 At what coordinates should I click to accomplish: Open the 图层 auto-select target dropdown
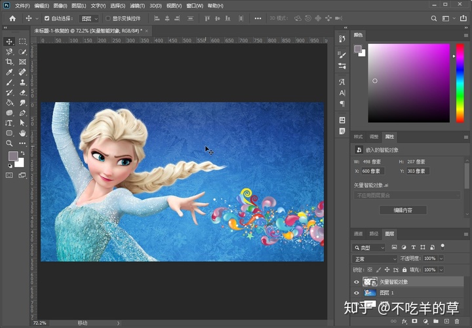(88, 18)
